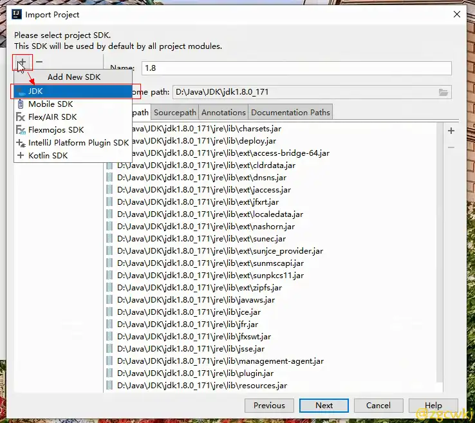Open the Documentation Paths tab
Image resolution: width=475 pixels, height=423 pixels.
click(x=290, y=113)
